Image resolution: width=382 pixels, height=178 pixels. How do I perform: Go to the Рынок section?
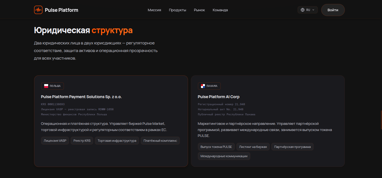click(199, 10)
